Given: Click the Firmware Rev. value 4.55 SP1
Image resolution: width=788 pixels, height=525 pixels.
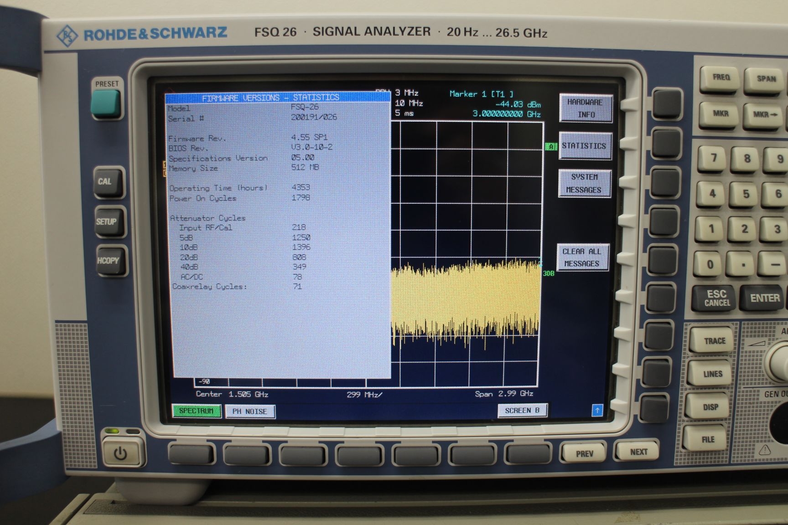Looking at the screenshot, I should click(309, 137).
